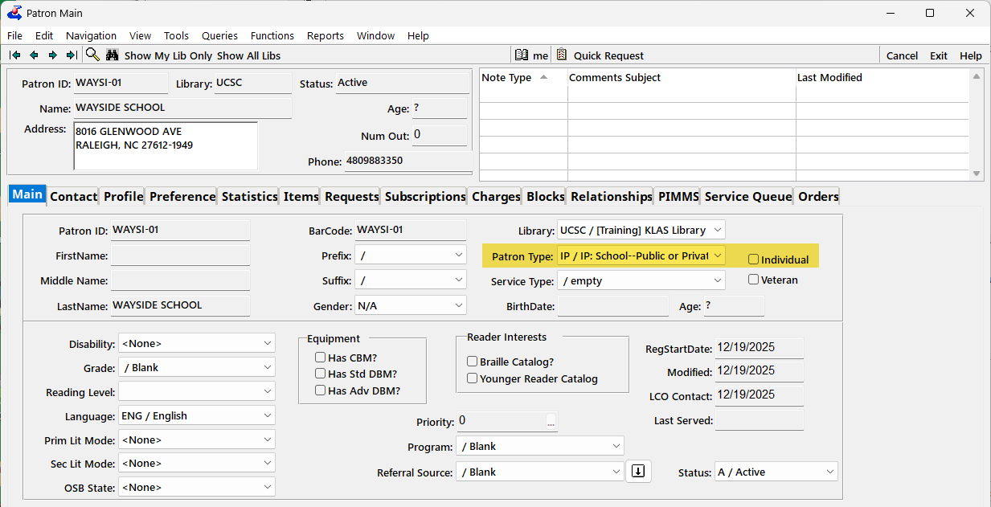The width and height of the screenshot is (991, 507).
Task: Click the FirstName input field
Action: tap(180, 256)
